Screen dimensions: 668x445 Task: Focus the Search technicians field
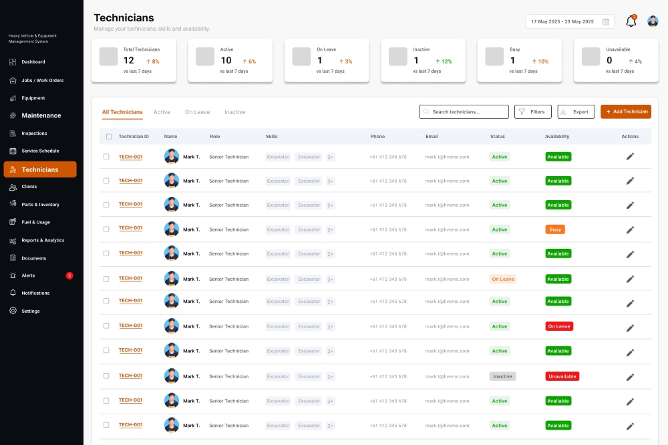pyautogui.click(x=464, y=112)
